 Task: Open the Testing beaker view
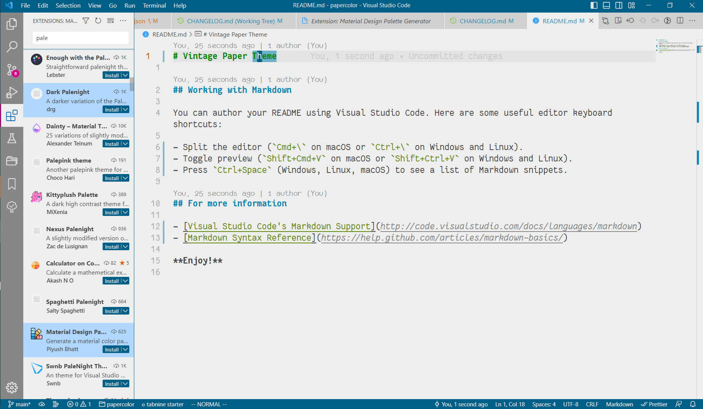point(12,138)
